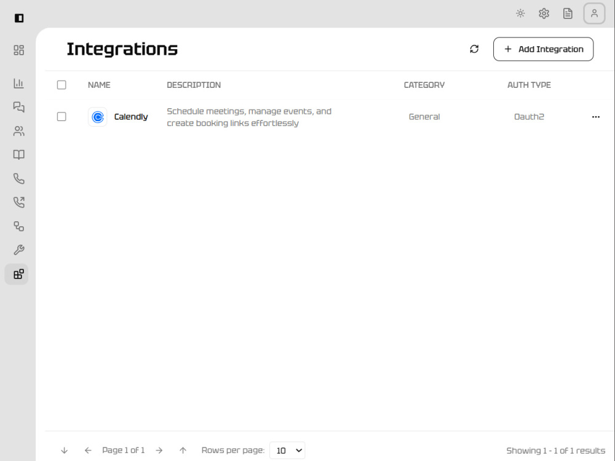Check the Calendly row checkbox
This screenshot has width=615, height=461.
coord(61,117)
